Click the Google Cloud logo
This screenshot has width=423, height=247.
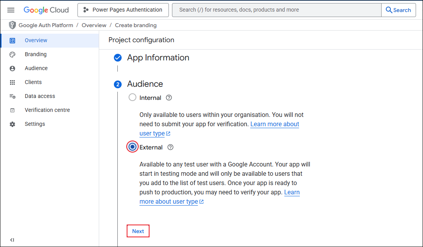[x=46, y=10]
